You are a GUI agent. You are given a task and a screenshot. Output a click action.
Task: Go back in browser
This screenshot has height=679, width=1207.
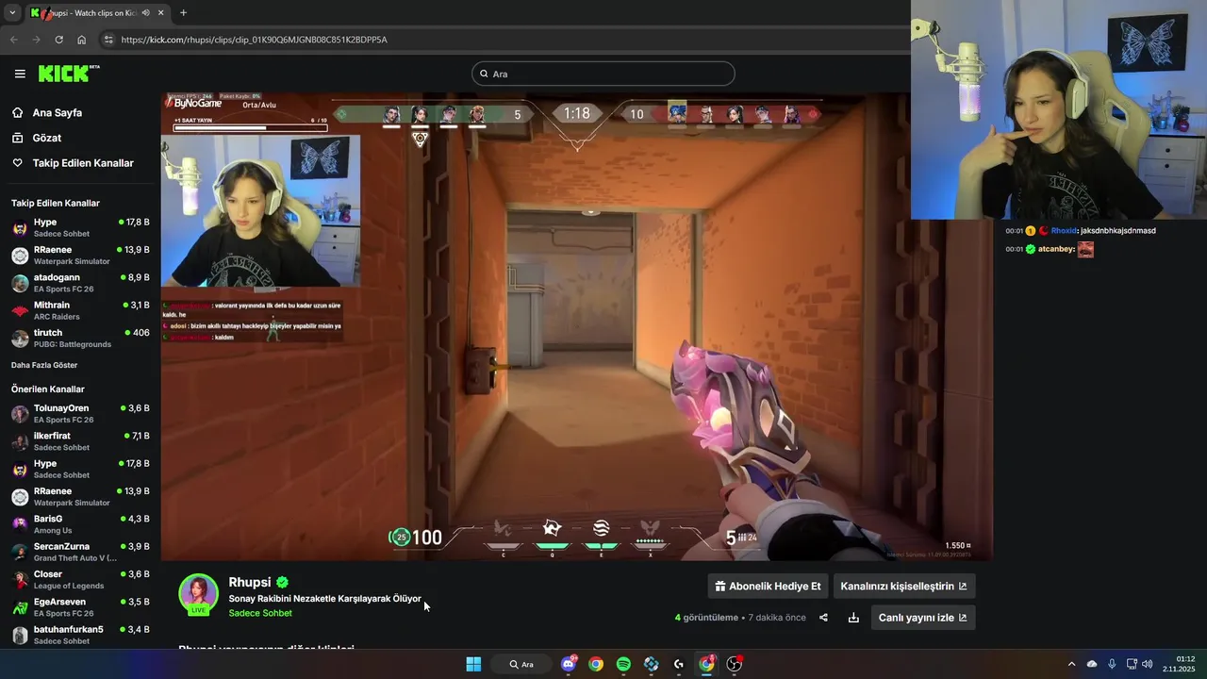click(13, 40)
